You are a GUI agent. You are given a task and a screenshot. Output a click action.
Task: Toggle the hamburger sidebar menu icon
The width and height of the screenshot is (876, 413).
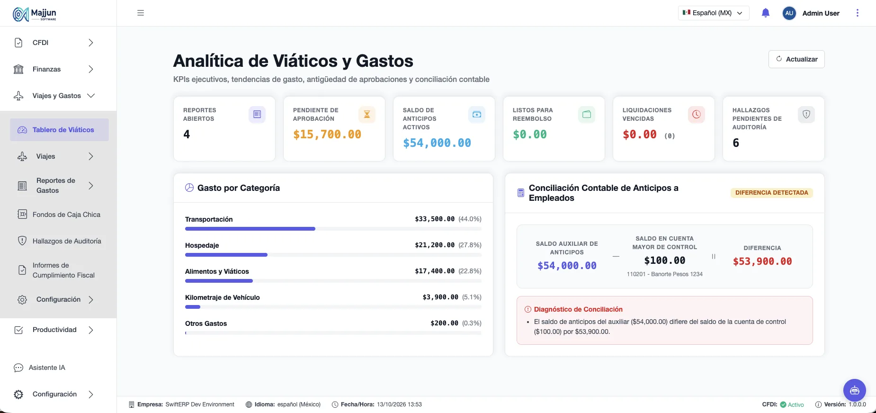pyautogui.click(x=141, y=13)
